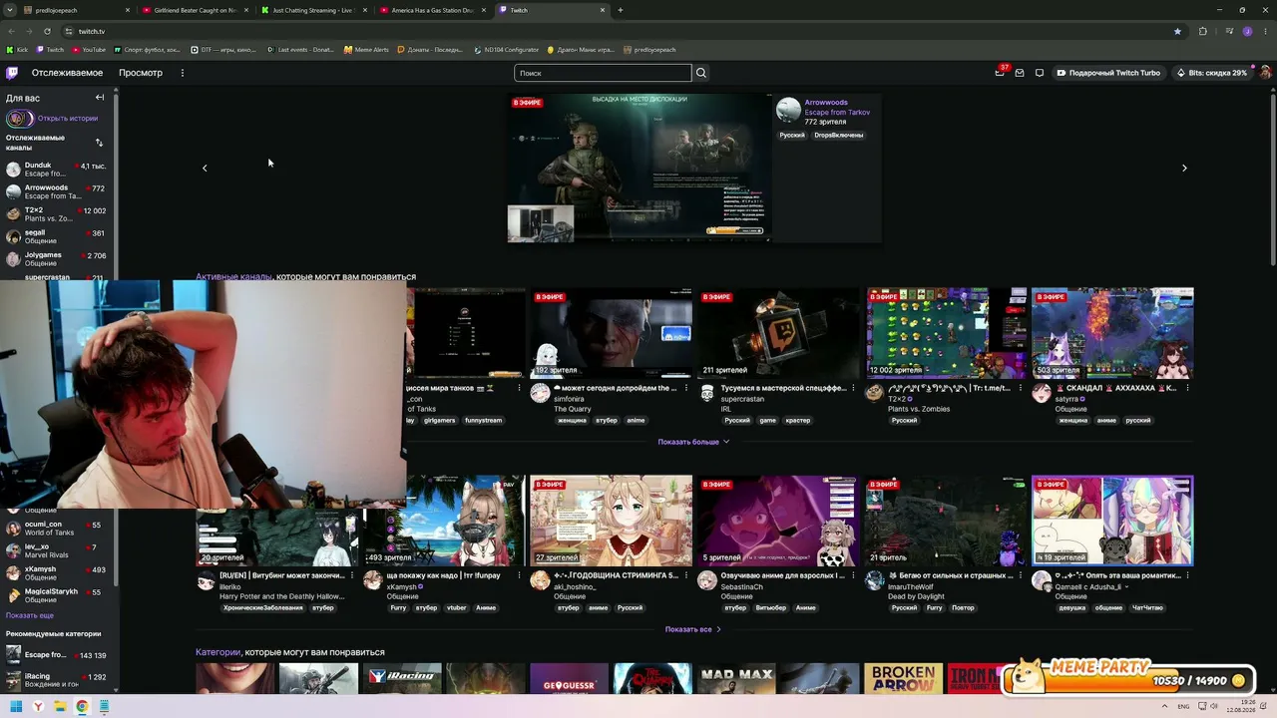The image size is (1277, 718).
Task: Click the search magnifier button
Action: (x=701, y=73)
